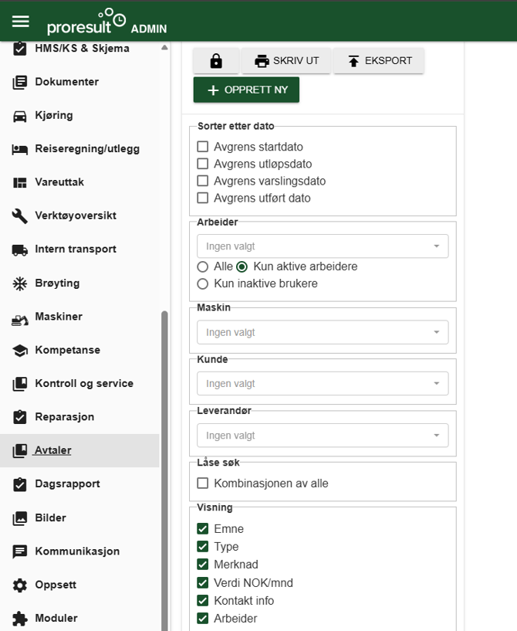Open the Bilder page
The image size is (517, 631).
point(79,518)
